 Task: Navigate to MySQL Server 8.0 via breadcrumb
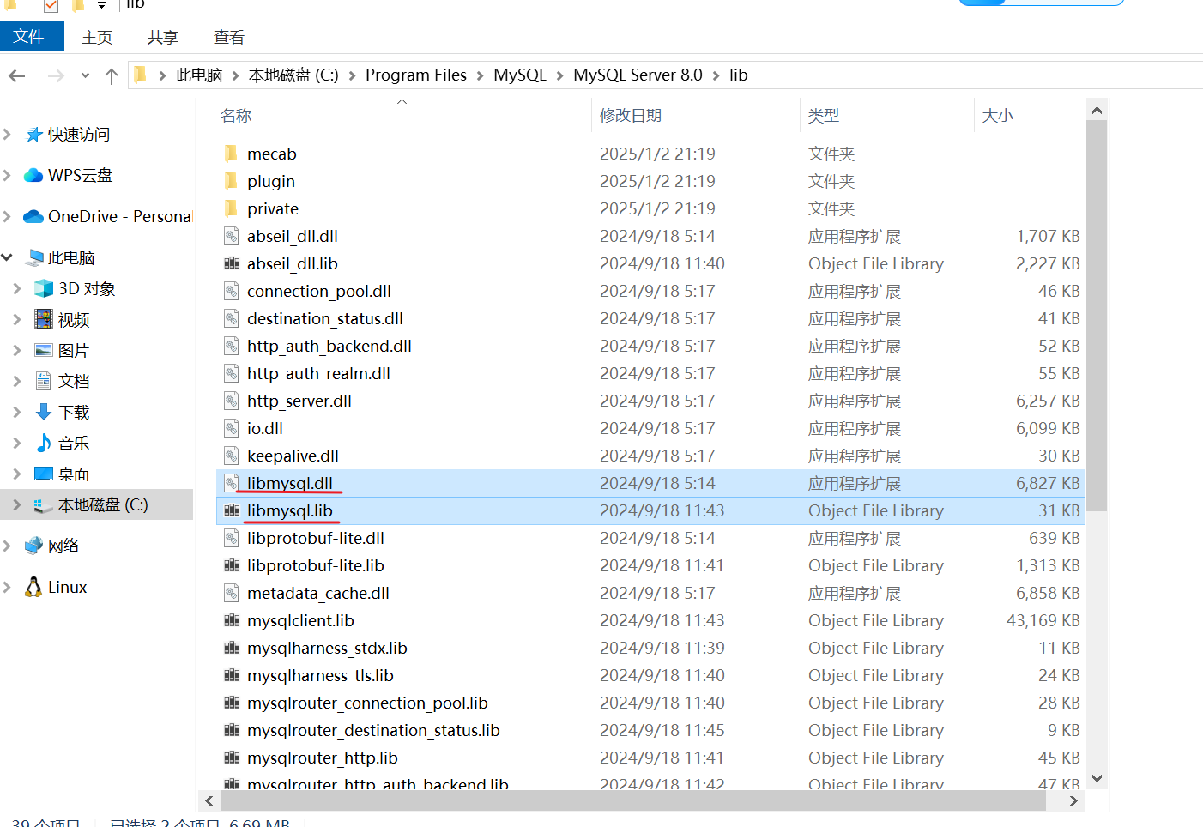pyautogui.click(x=638, y=75)
